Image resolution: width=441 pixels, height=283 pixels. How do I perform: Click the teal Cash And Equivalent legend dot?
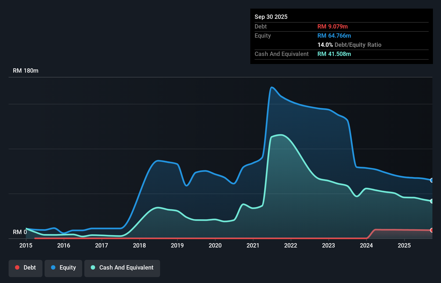coord(93,267)
